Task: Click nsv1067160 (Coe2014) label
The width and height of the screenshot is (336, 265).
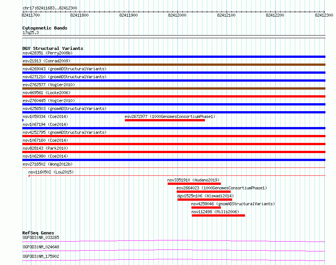Action: [x=45, y=140]
